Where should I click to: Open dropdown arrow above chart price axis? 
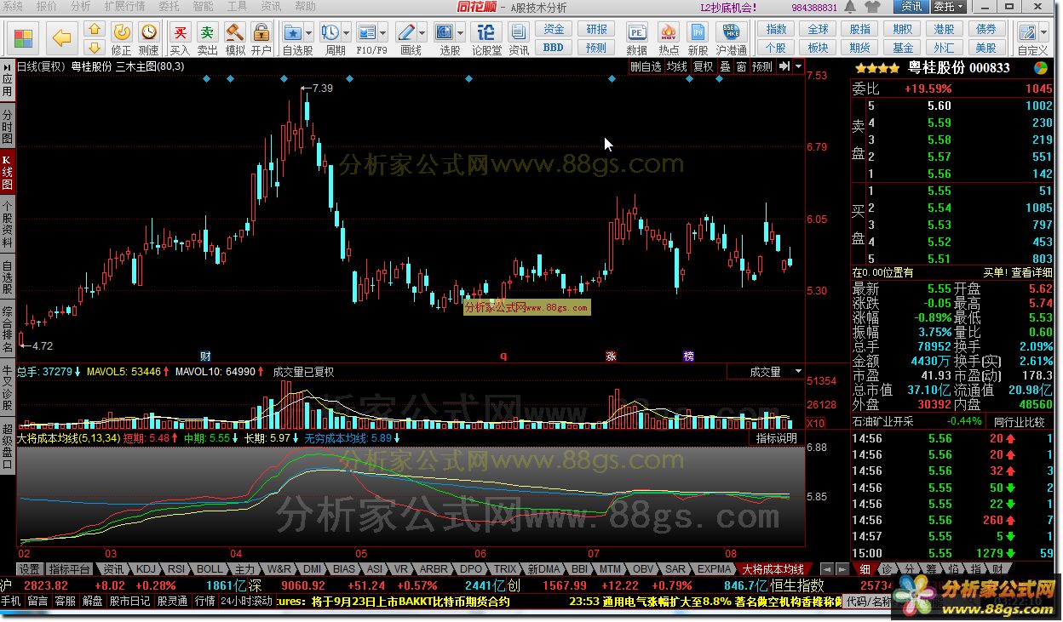798,66
